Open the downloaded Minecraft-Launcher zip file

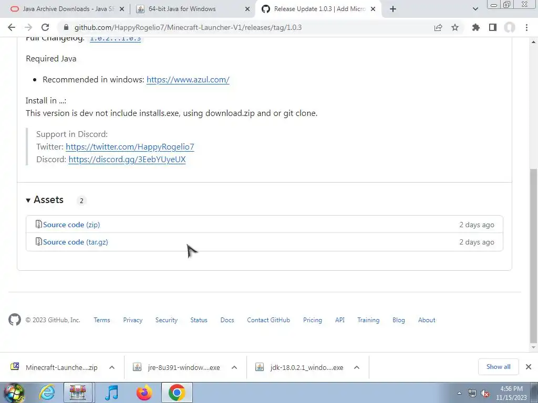coord(55,367)
